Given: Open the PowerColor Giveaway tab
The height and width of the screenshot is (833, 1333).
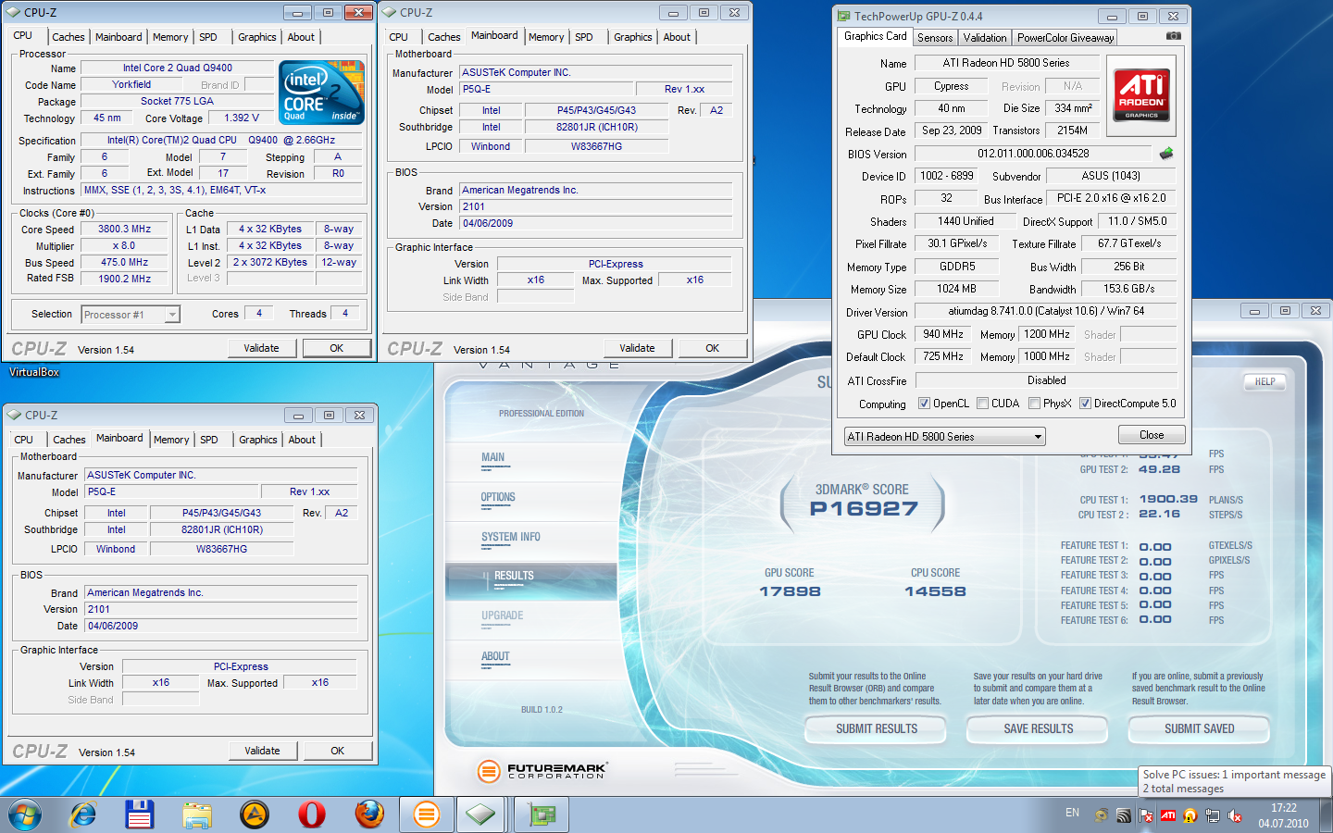Looking at the screenshot, I should 1065,38.
